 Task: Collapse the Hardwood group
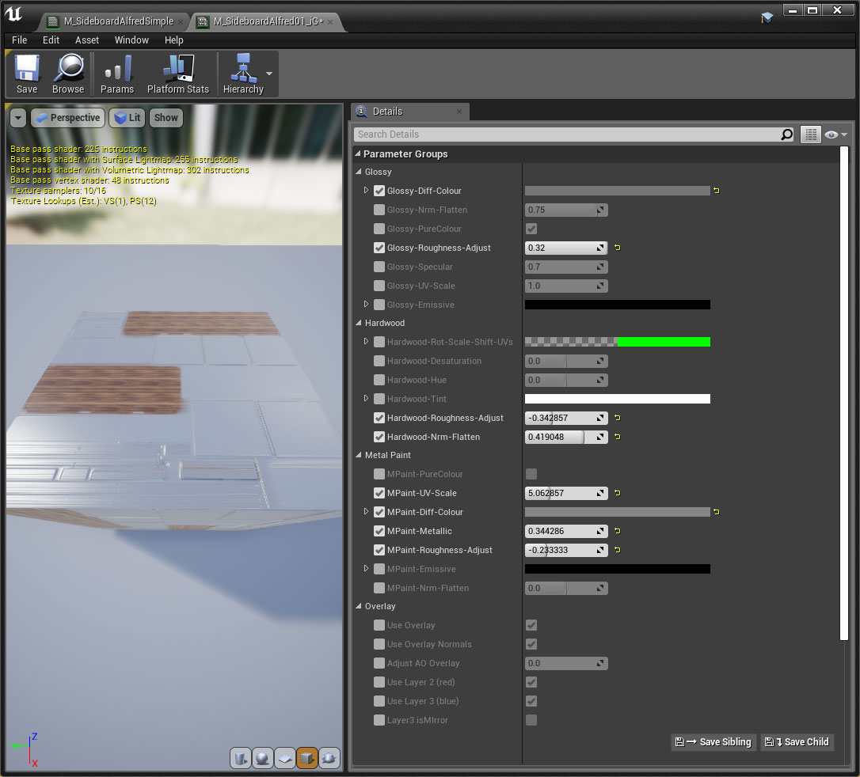pyautogui.click(x=359, y=323)
